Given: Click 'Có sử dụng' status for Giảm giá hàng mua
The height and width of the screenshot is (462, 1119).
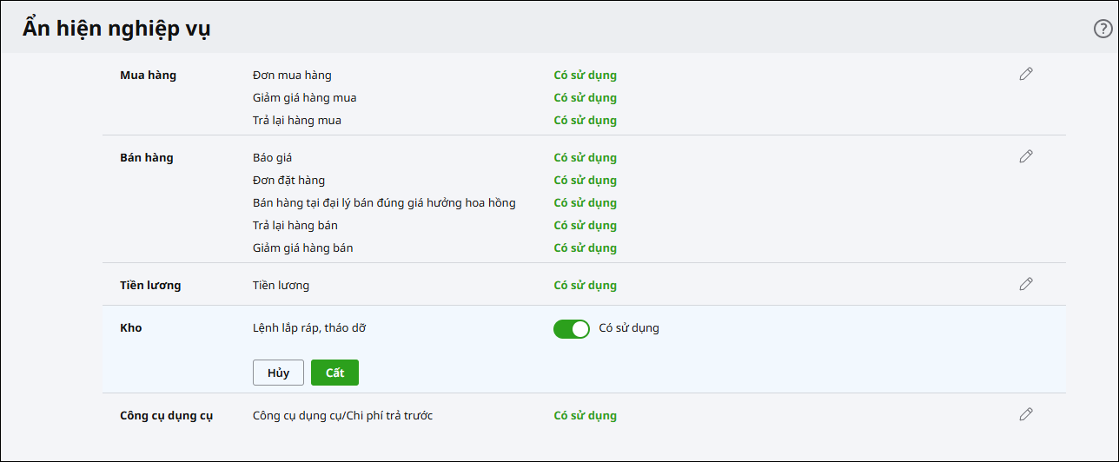Looking at the screenshot, I should pos(585,98).
